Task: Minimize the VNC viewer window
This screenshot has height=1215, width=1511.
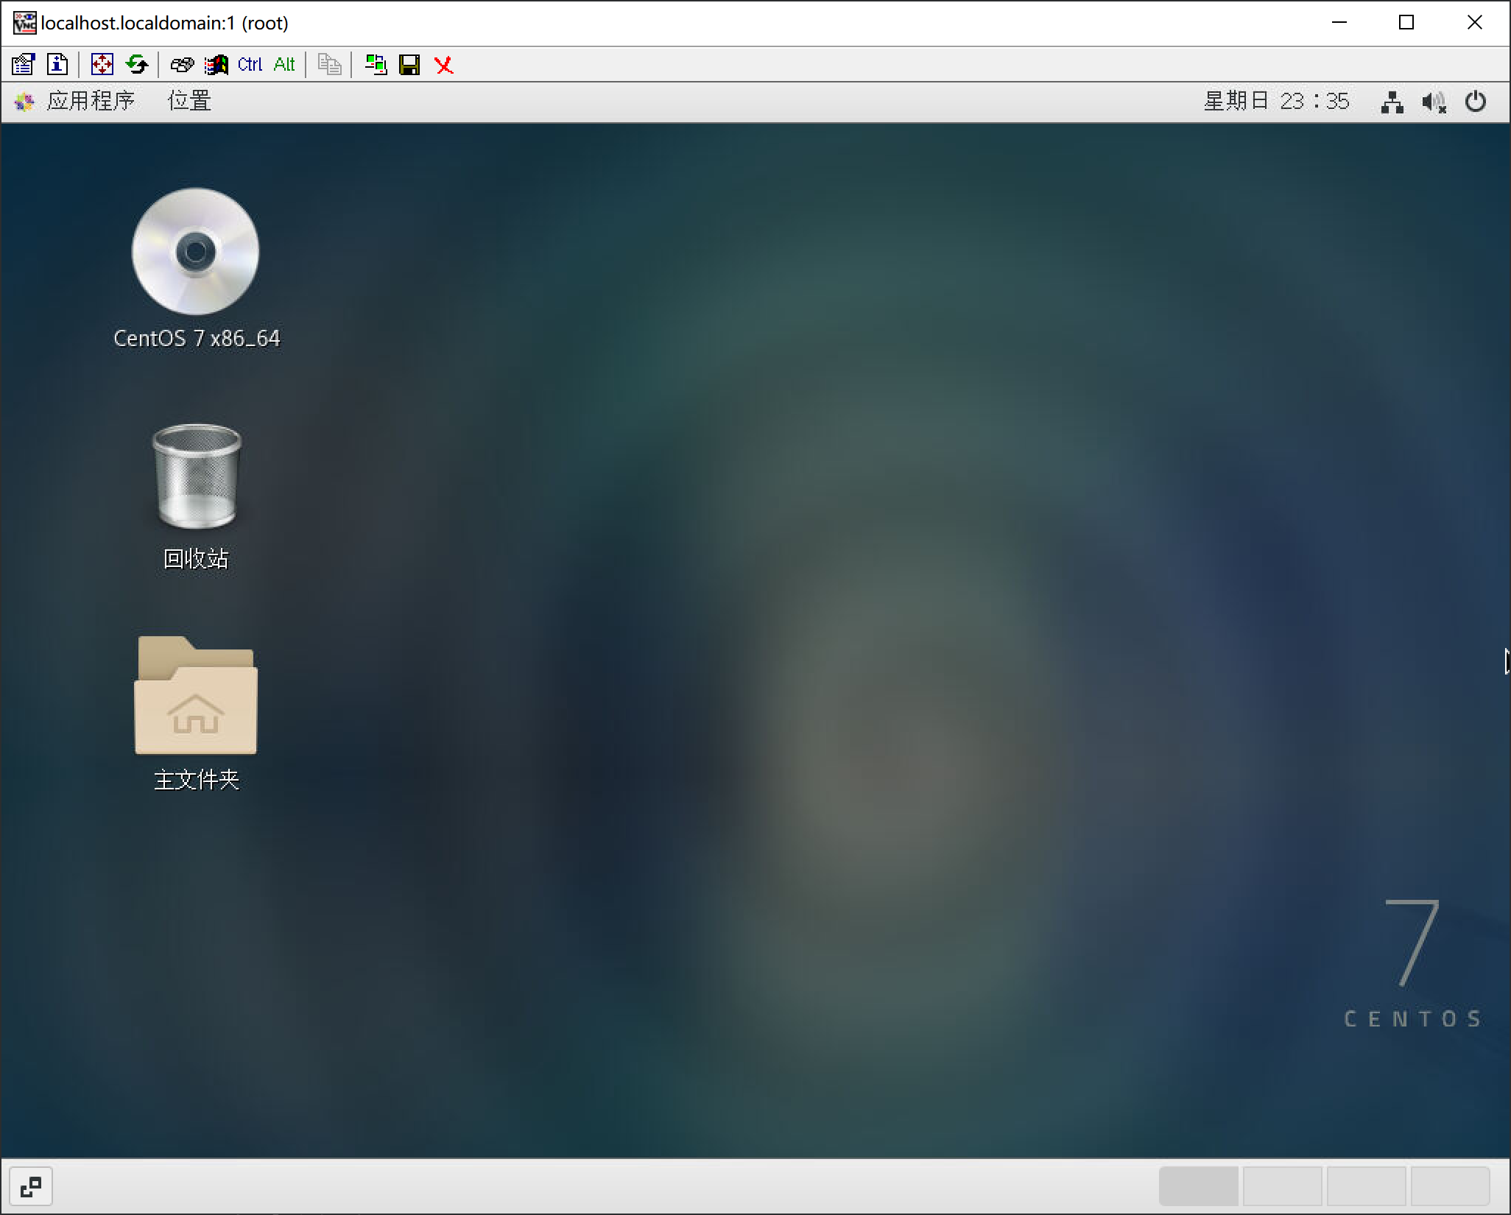Action: 1339,23
